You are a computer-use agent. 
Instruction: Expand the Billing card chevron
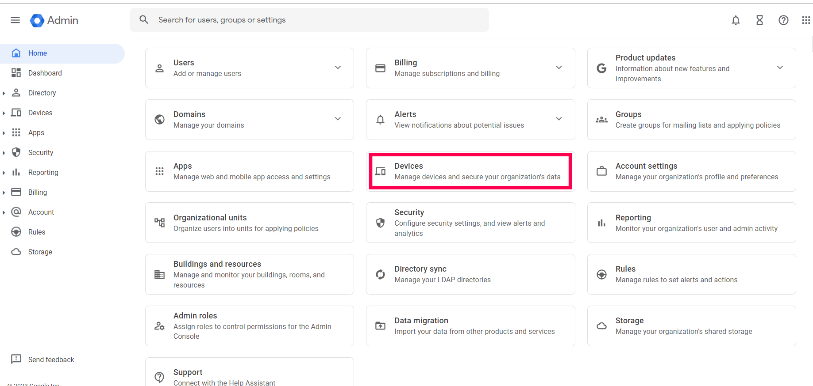[559, 68]
